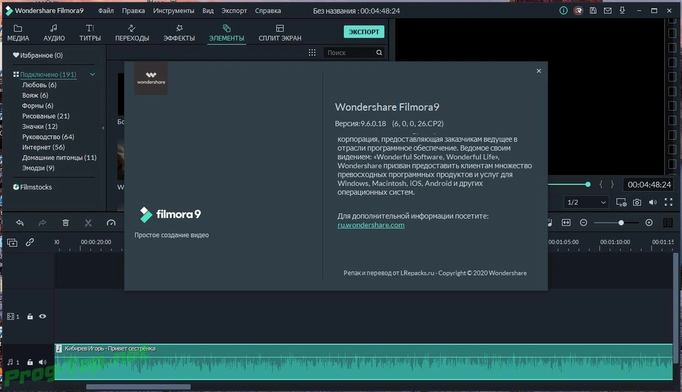This screenshot has width=682, height=392.
Task: Select Избранное (0) category
Action: 38,55
